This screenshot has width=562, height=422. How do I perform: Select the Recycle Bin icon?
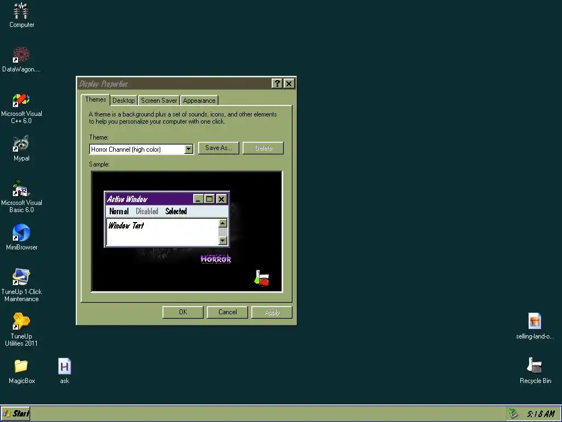pyautogui.click(x=535, y=371)
